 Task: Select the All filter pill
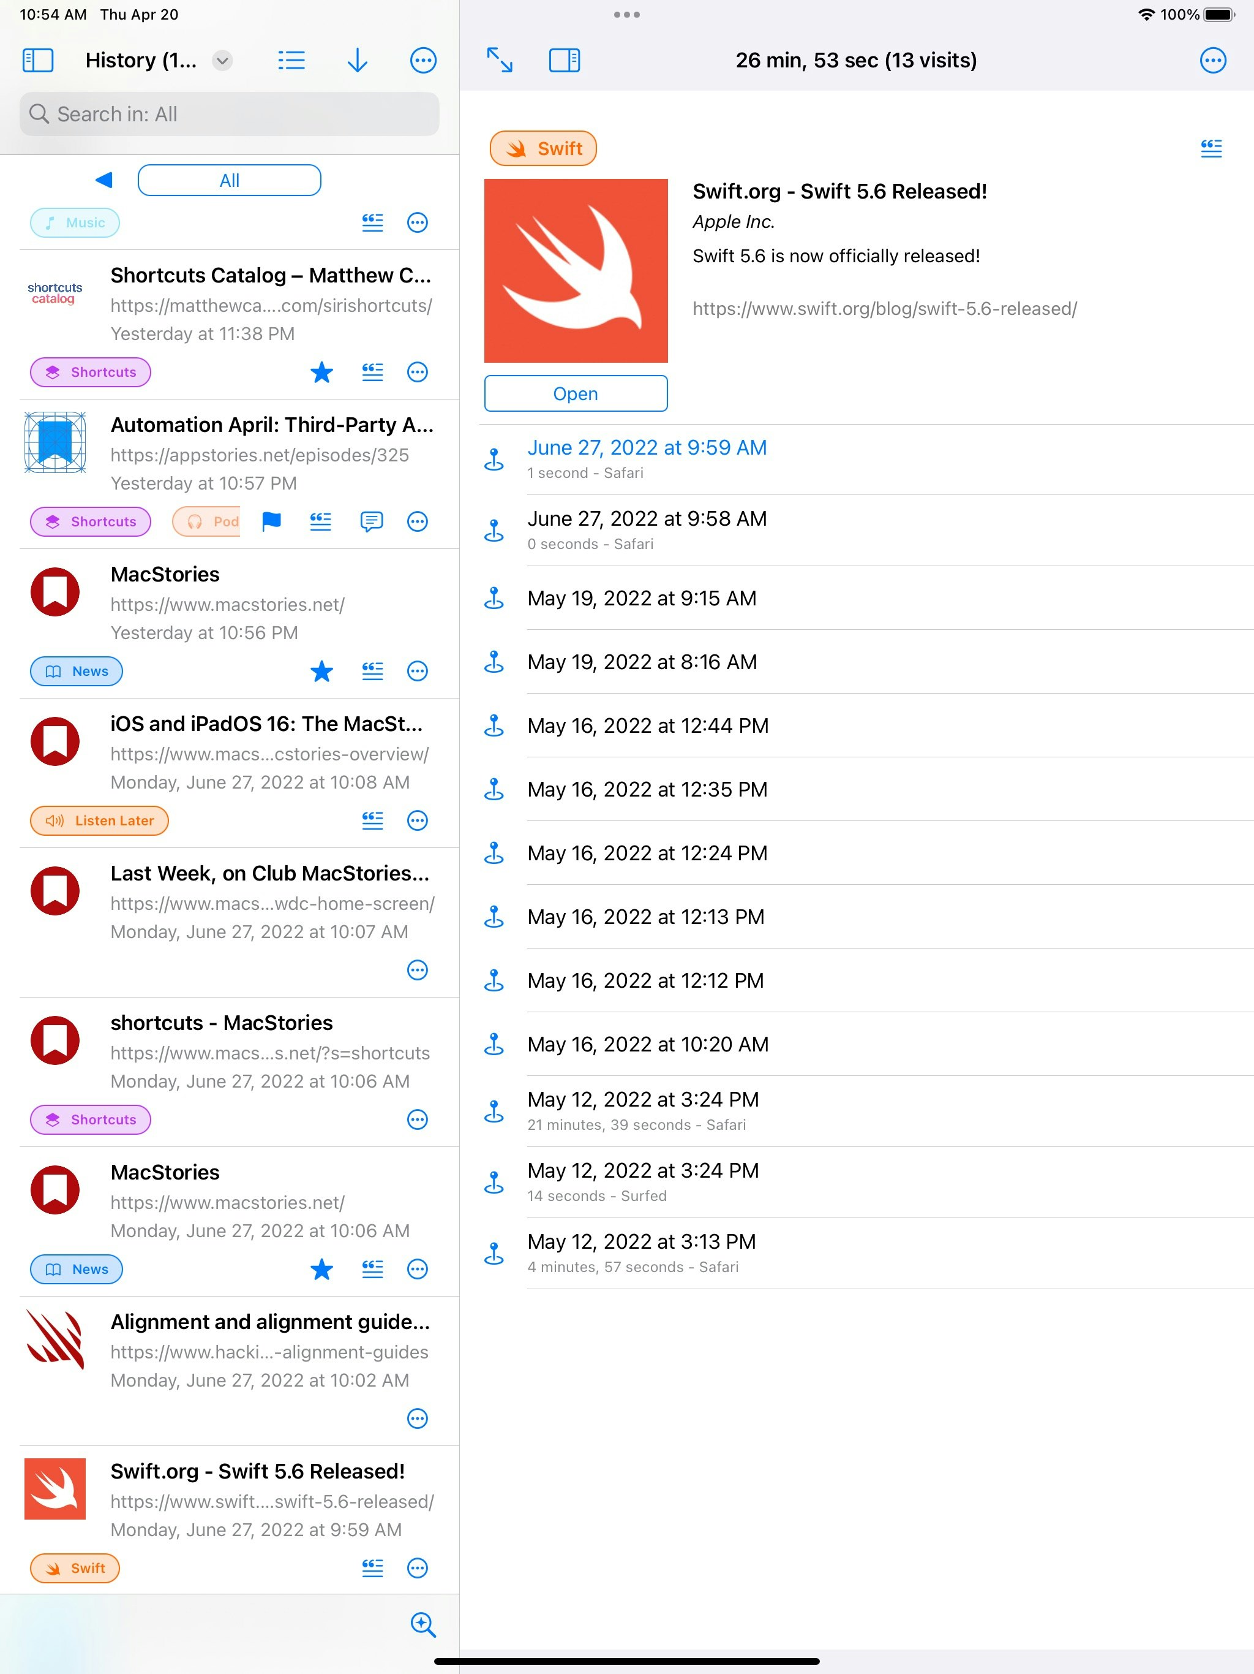(229, 180)
